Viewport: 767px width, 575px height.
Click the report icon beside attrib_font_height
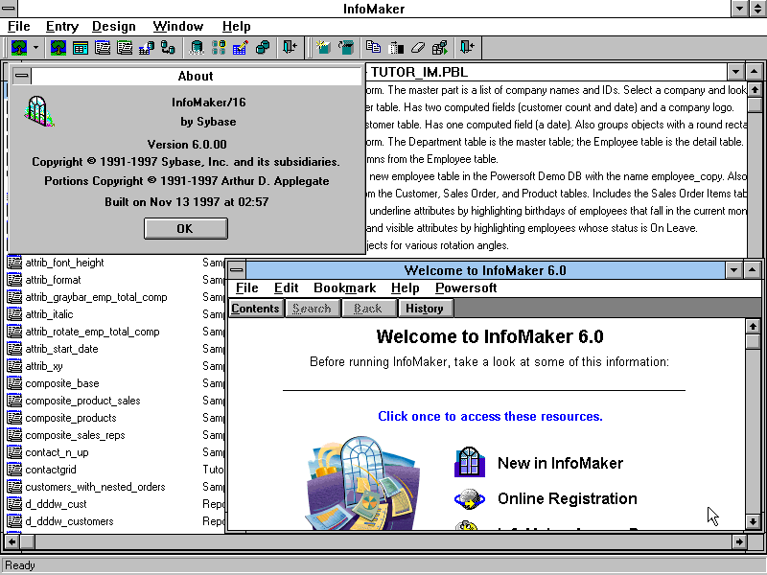(14, 263)
